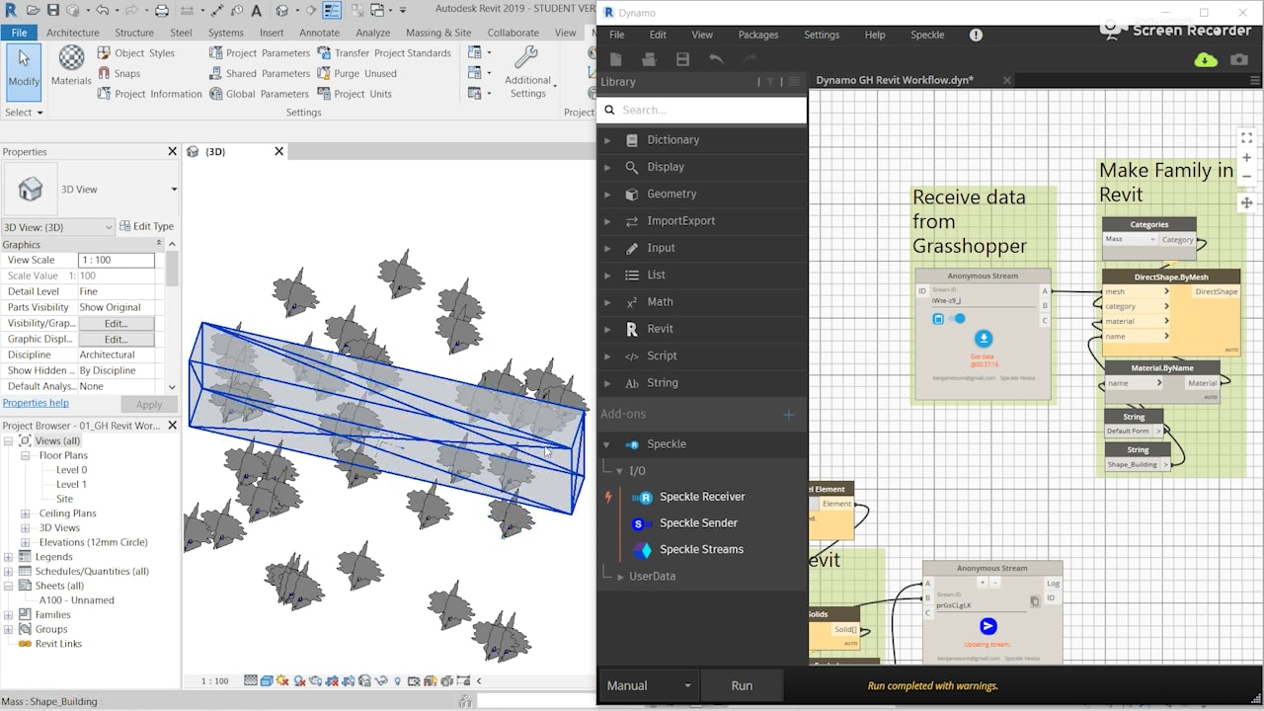The height and width of the screenshot is (711, 1264).
Task: Expand the Floor Plans tree node
Action: click(26, 456)
